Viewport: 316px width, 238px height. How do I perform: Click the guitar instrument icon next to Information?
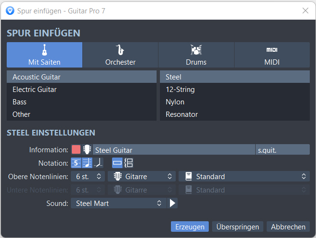(87, 150)
